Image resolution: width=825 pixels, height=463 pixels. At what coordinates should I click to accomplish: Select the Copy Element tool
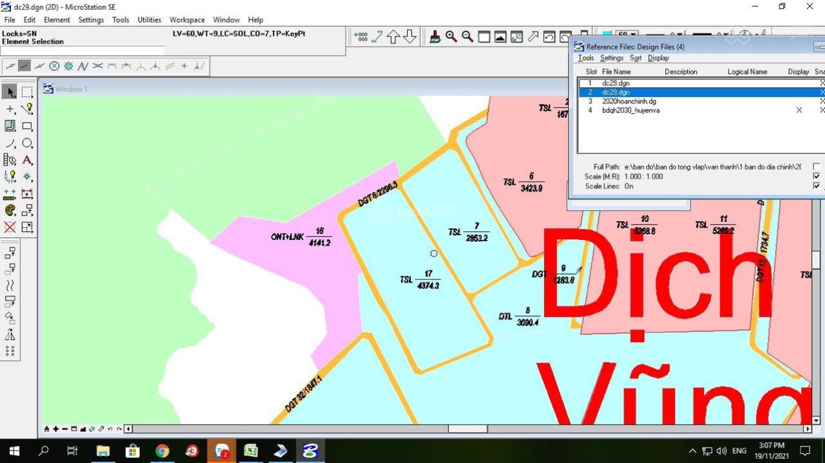(10, 253)
